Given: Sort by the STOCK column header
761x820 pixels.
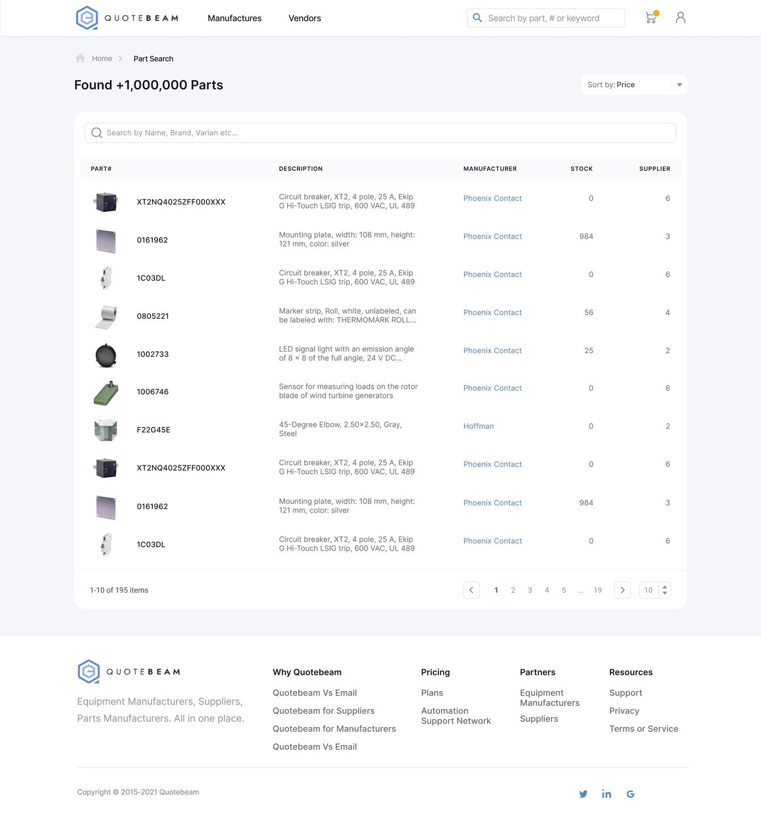Looking at the screenshot, I should tap(582, 169).
